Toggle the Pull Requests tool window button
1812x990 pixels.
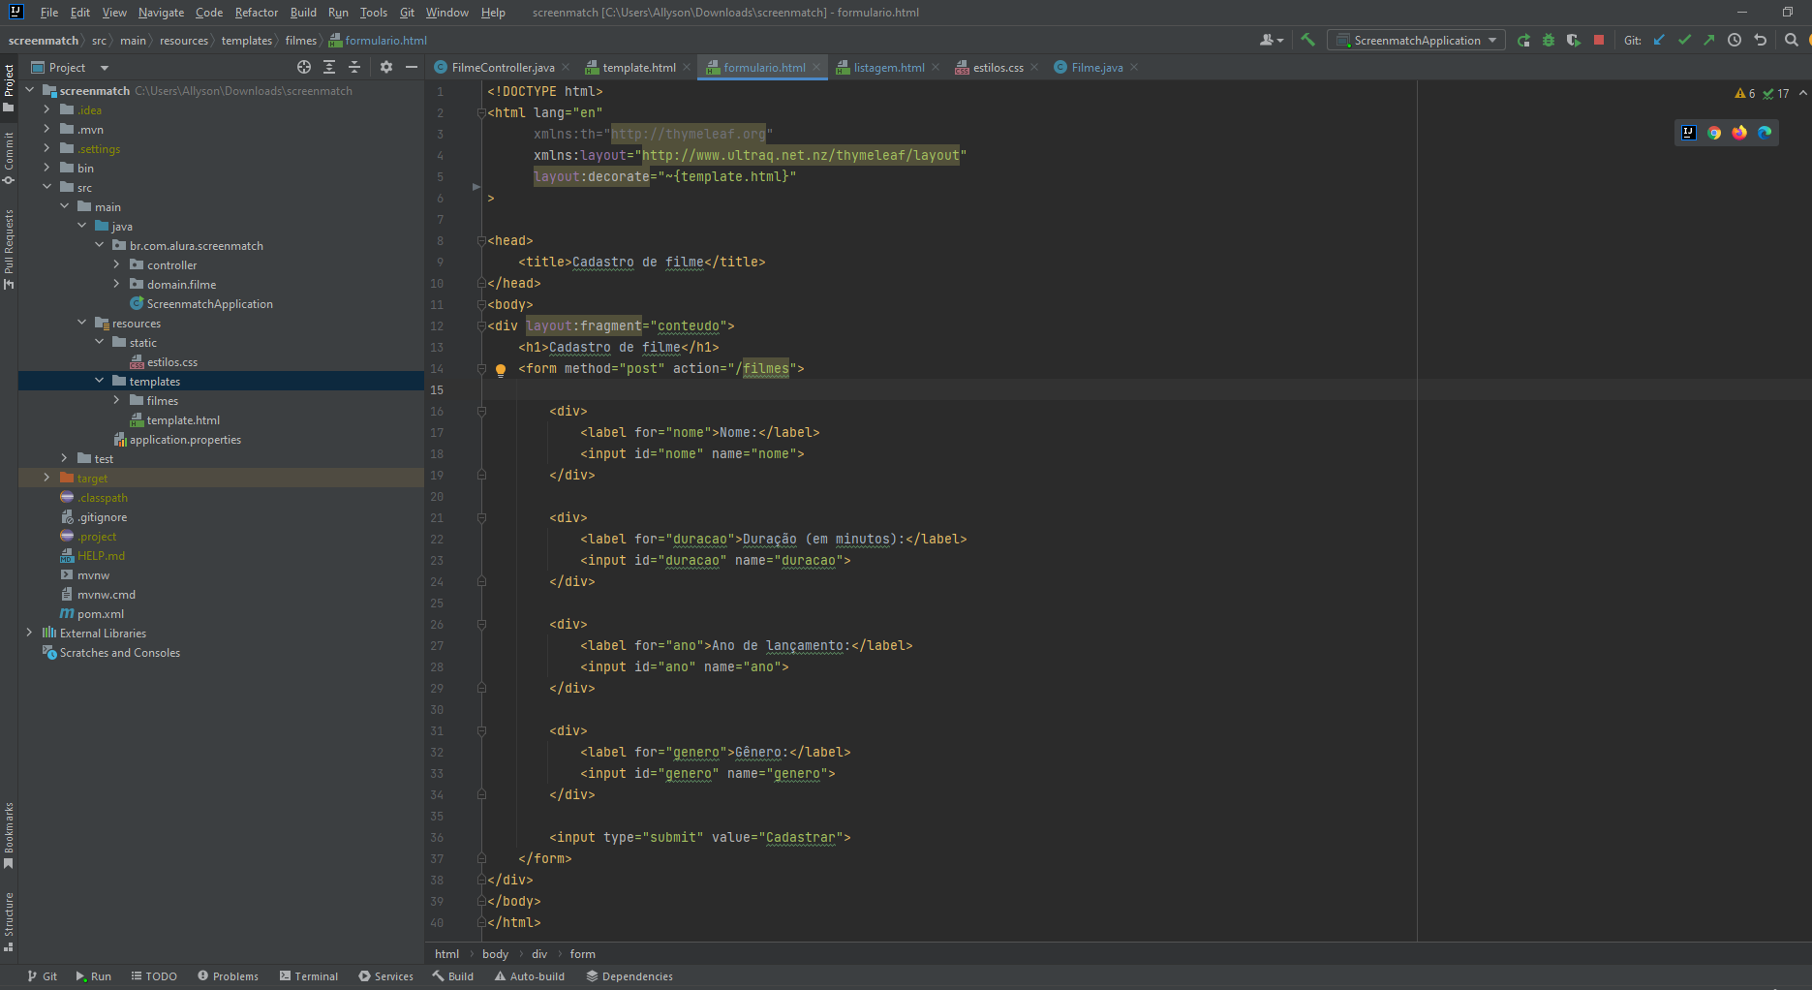9,249
